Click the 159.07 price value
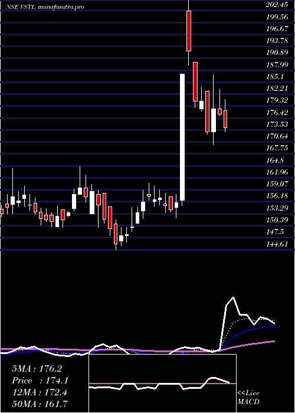Image resolution: width=295 pixels, height=413 pixels. tap(276, 183)
